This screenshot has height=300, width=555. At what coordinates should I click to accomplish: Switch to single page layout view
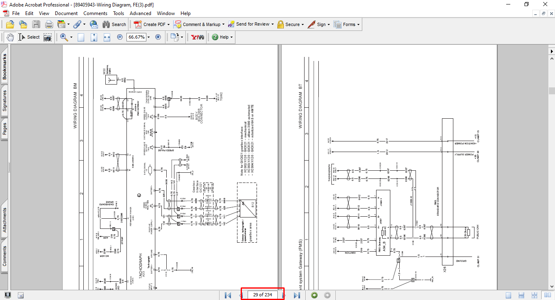(508, 295)
